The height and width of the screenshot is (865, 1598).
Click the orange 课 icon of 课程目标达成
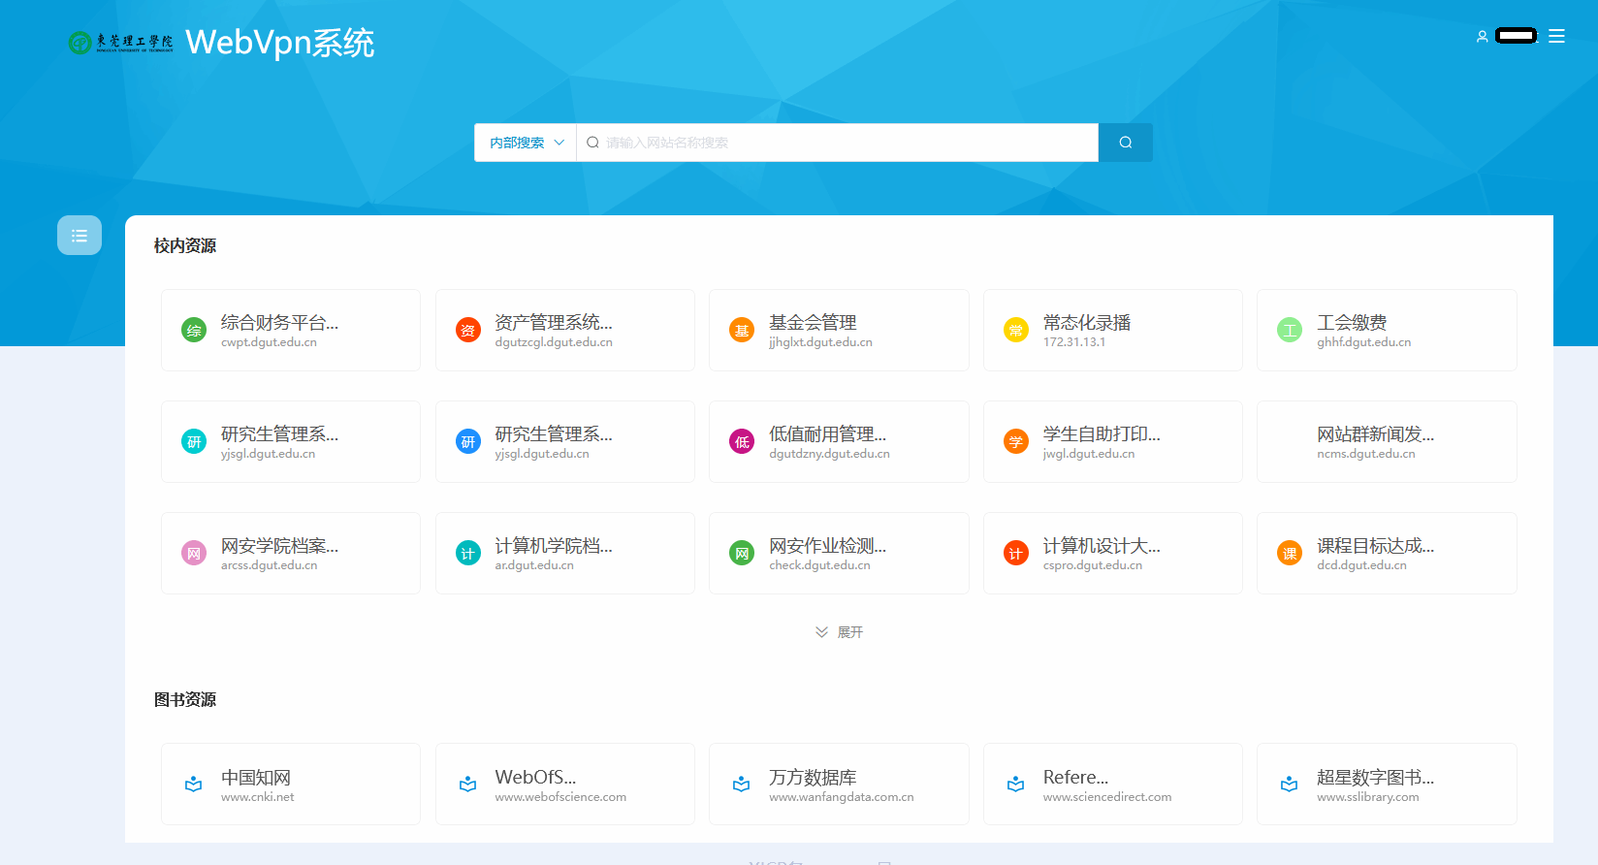click(1290, 554)
